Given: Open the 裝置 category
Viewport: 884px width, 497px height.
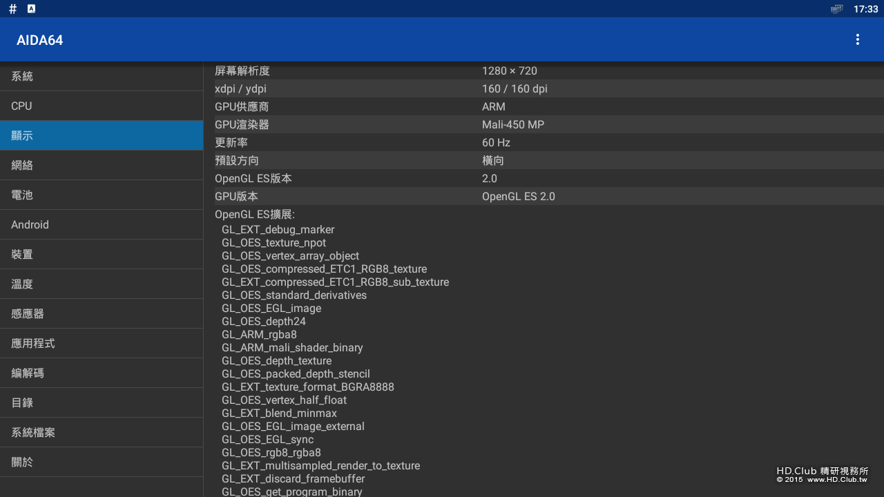Looking at the screenshot, I should tap(102, 254).
